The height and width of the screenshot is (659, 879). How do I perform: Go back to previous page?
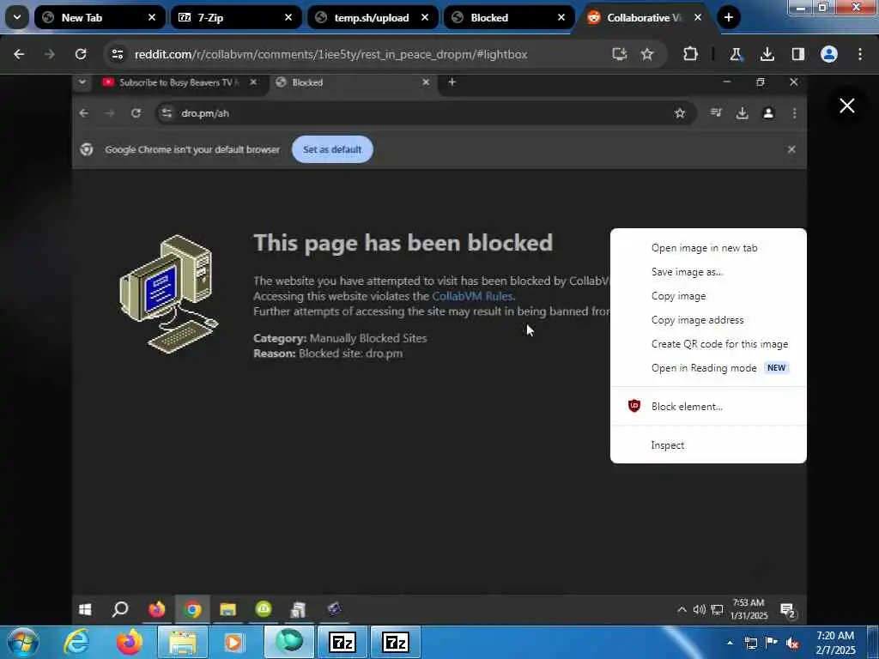pyautogui.click(x=19, y=54)
